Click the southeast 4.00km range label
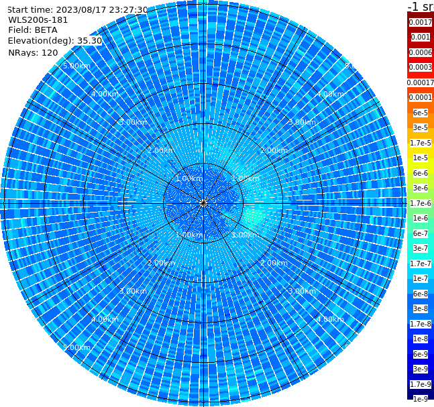This screenshot has height=407, width=434. tap(330, 319)
